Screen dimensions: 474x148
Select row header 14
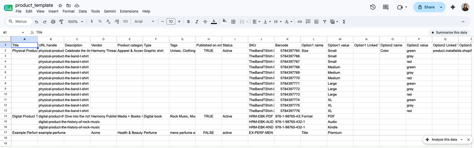pyautogui.click(x=5, y=116)
